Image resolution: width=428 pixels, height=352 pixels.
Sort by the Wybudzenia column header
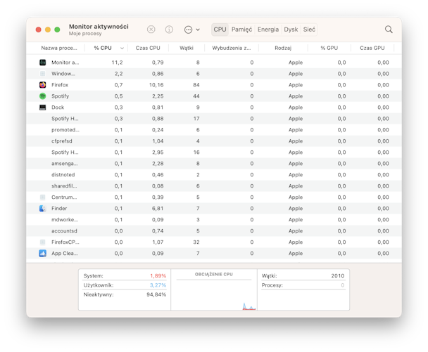pos(232,48)
